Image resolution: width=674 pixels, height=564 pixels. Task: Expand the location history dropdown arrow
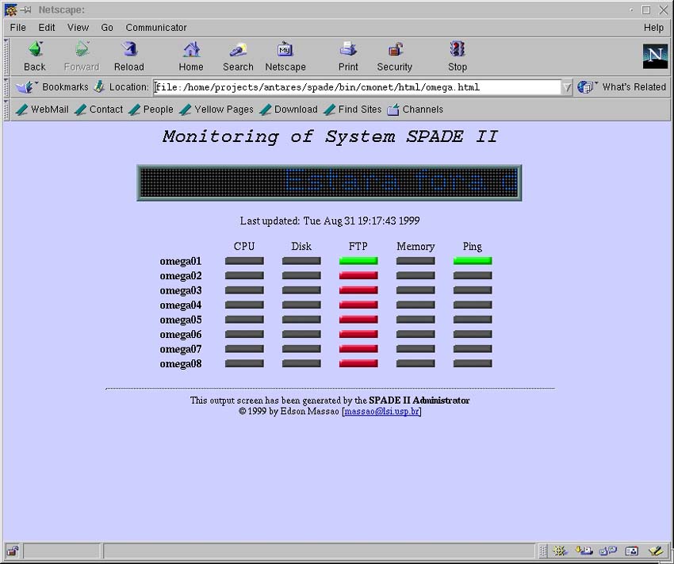568,87
